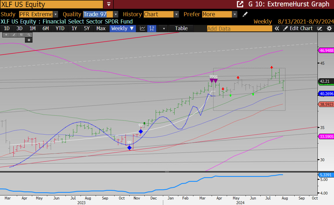Select the drawing pencil tool in the chart toolbar
This screenshot has width=334, height=205.
14,35
